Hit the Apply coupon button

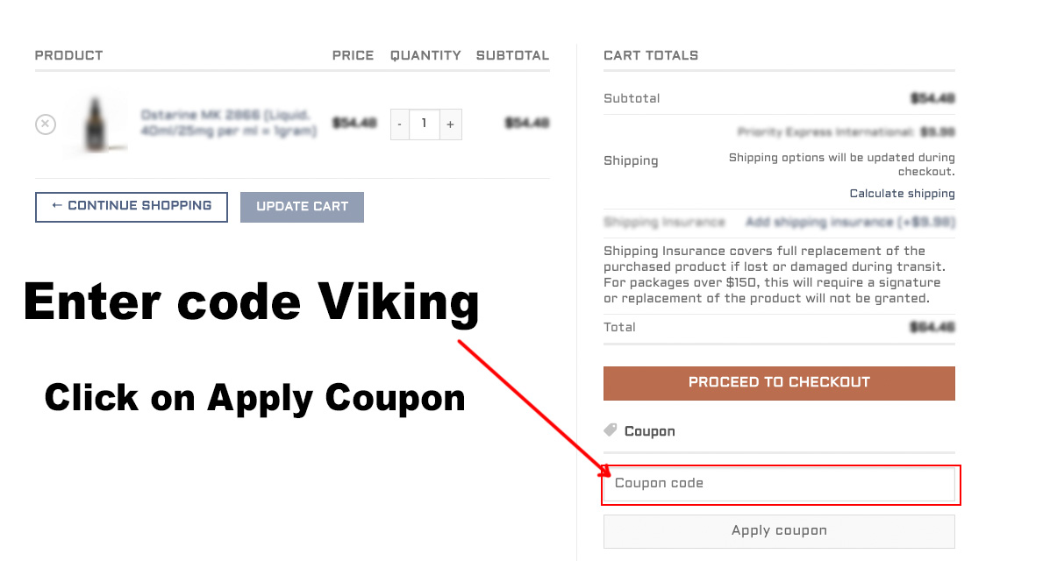click(x=779, y=531)
